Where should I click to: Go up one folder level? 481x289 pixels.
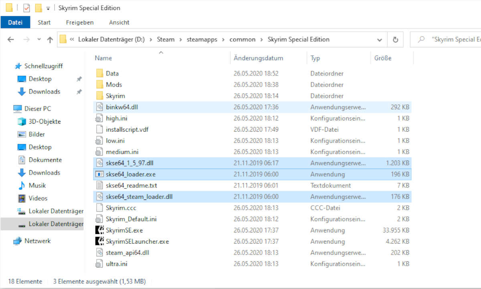pyautogui.click(x=50, y=39)
